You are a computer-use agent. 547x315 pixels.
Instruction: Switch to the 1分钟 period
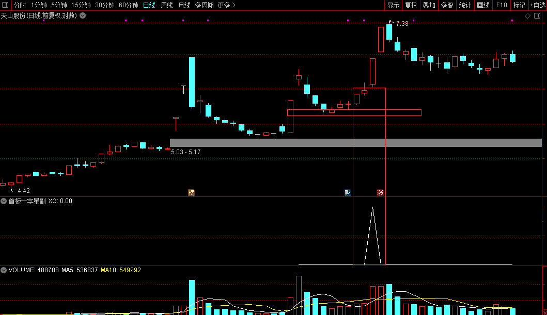tap(39, 5)
